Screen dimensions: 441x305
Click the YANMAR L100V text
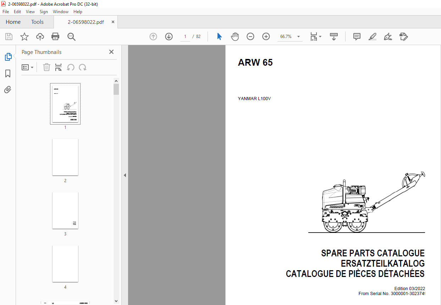(254, 99)
